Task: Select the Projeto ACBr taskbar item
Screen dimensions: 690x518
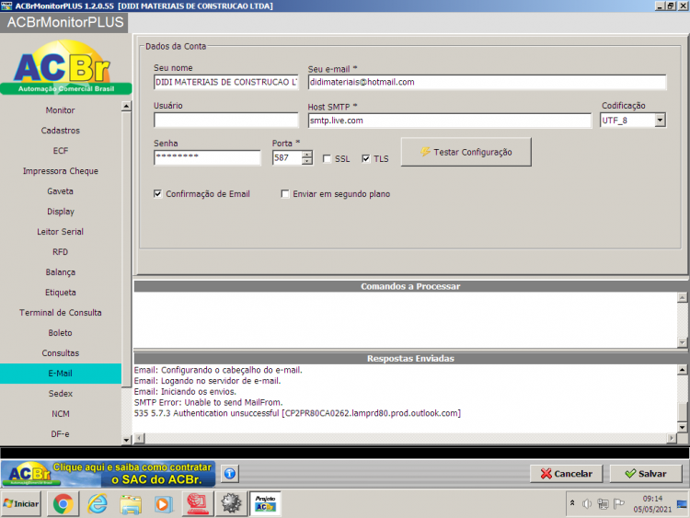Action: (265, 503)
